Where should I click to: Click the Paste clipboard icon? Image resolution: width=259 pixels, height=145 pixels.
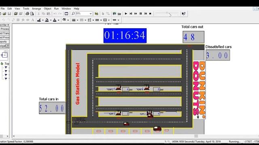[x=49, y=14]
